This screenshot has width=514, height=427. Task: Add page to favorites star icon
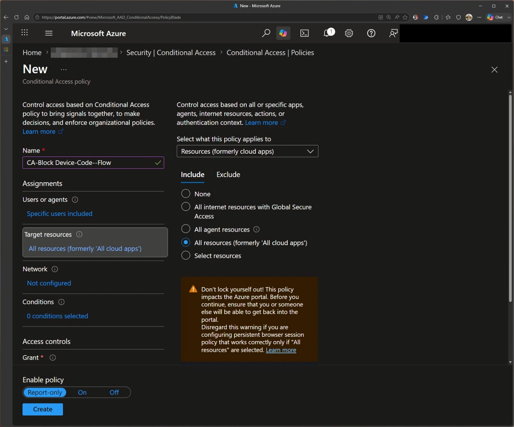pyautogui.click(x=405, y=17)
